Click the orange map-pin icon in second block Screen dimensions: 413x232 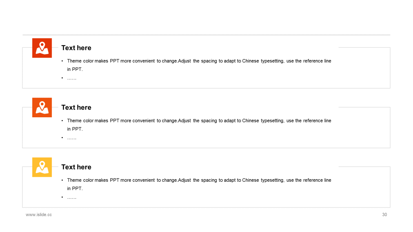(42, 108)
